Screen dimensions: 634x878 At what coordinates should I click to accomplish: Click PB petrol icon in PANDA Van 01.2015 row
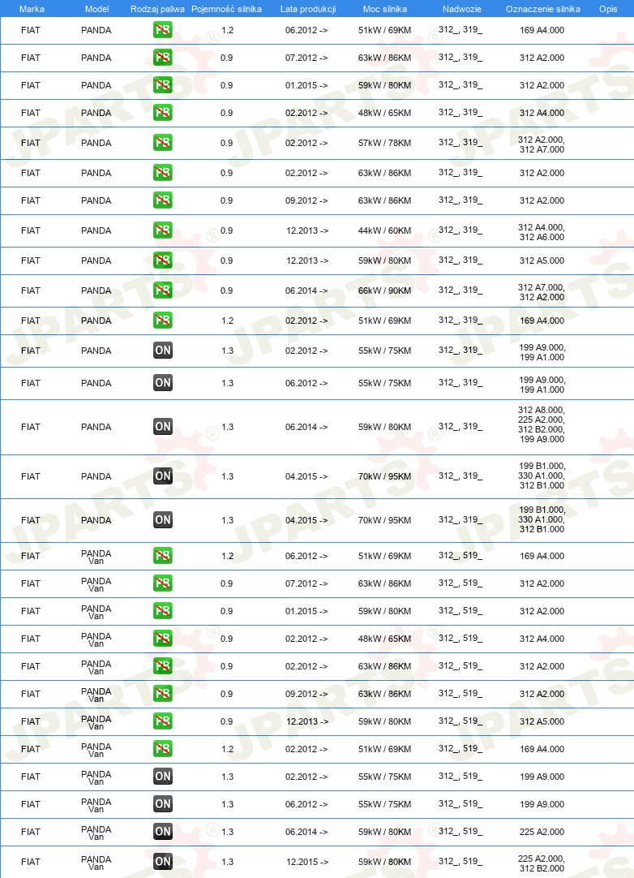pyautogui.click(x=162, y=611)
